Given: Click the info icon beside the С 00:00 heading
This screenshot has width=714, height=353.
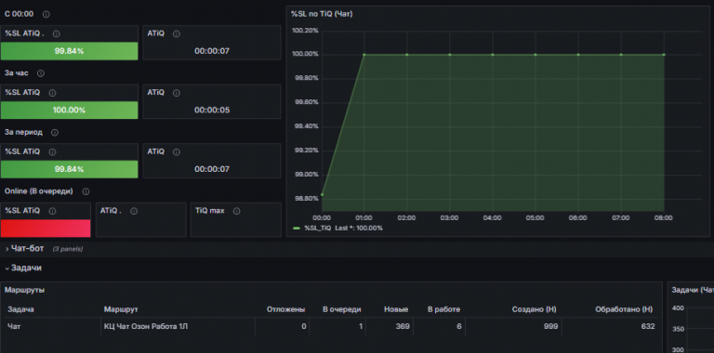Looking at the screenshot, I should click(x=46, y=14).
